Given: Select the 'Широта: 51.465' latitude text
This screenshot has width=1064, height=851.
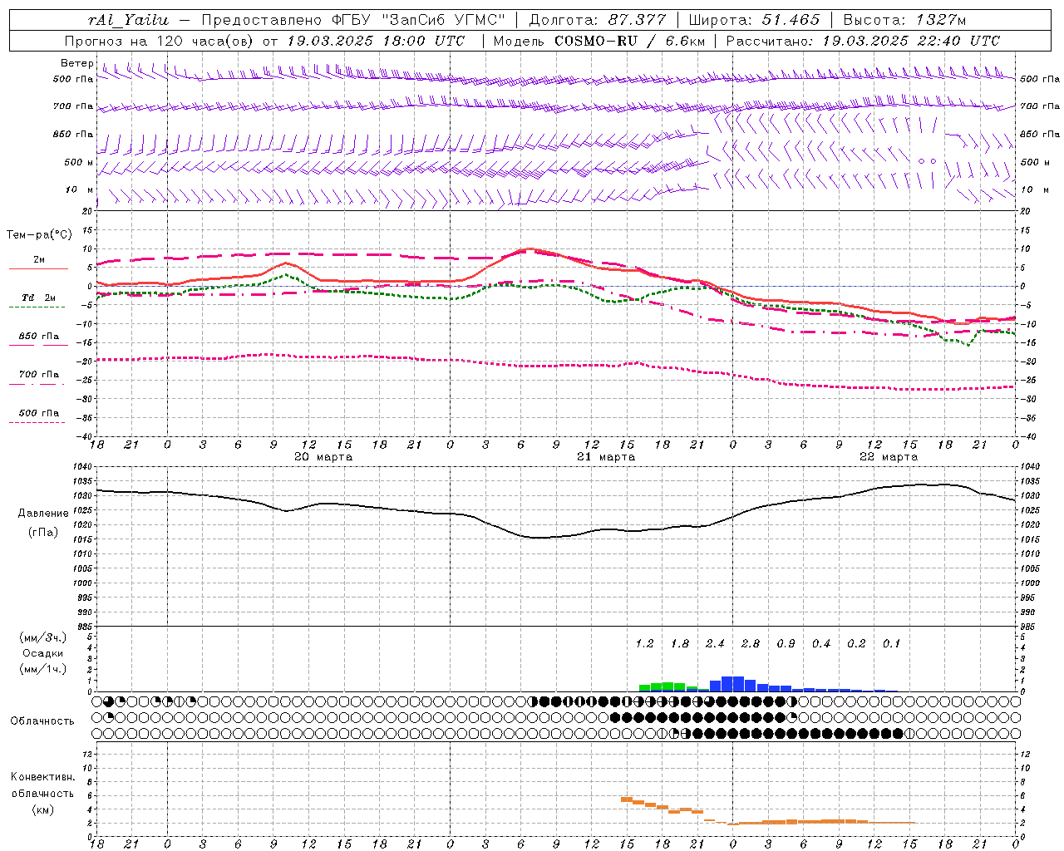Looking at the screenshot, I should click(x=755, y=20).
